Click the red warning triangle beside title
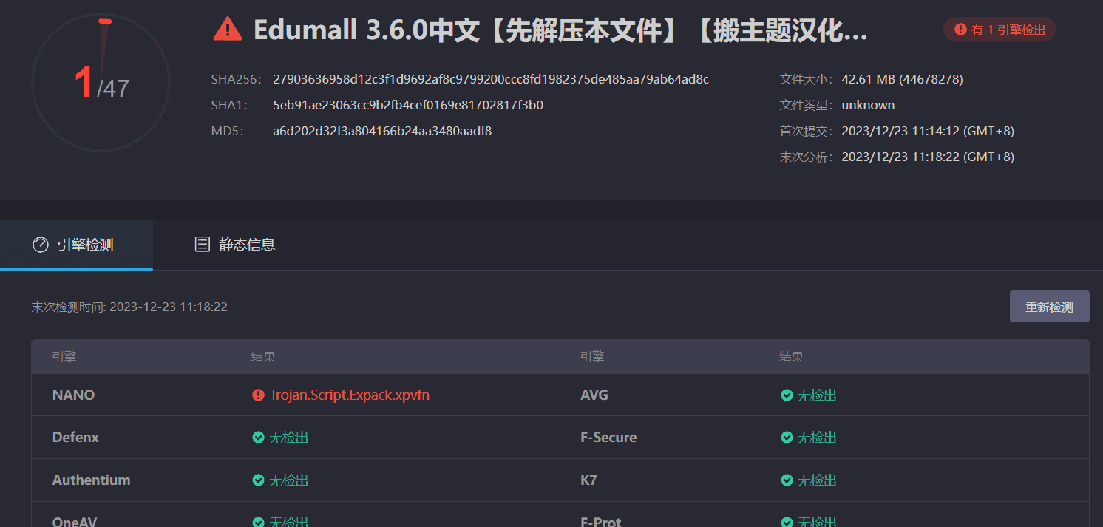 (227, 29)
